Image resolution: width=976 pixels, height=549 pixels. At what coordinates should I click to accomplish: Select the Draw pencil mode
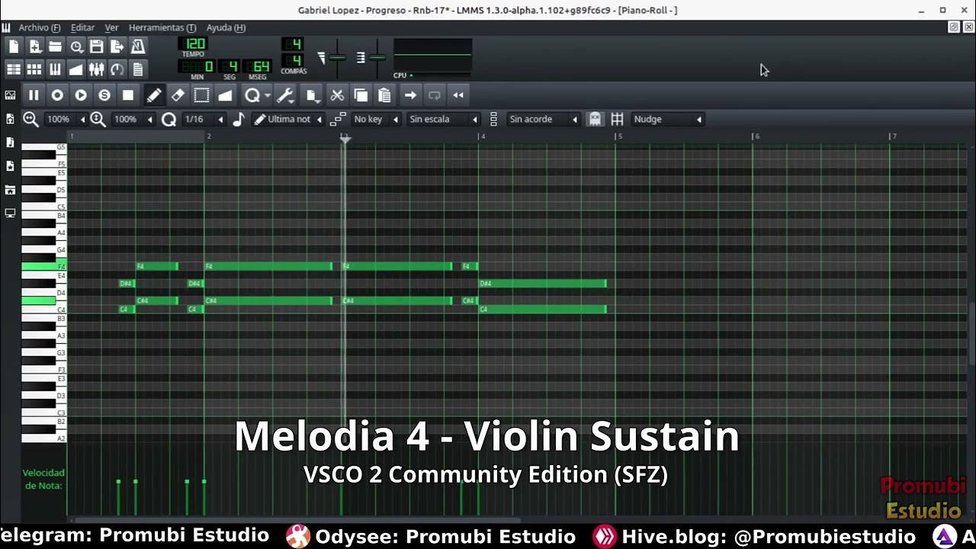click(154, 95)
